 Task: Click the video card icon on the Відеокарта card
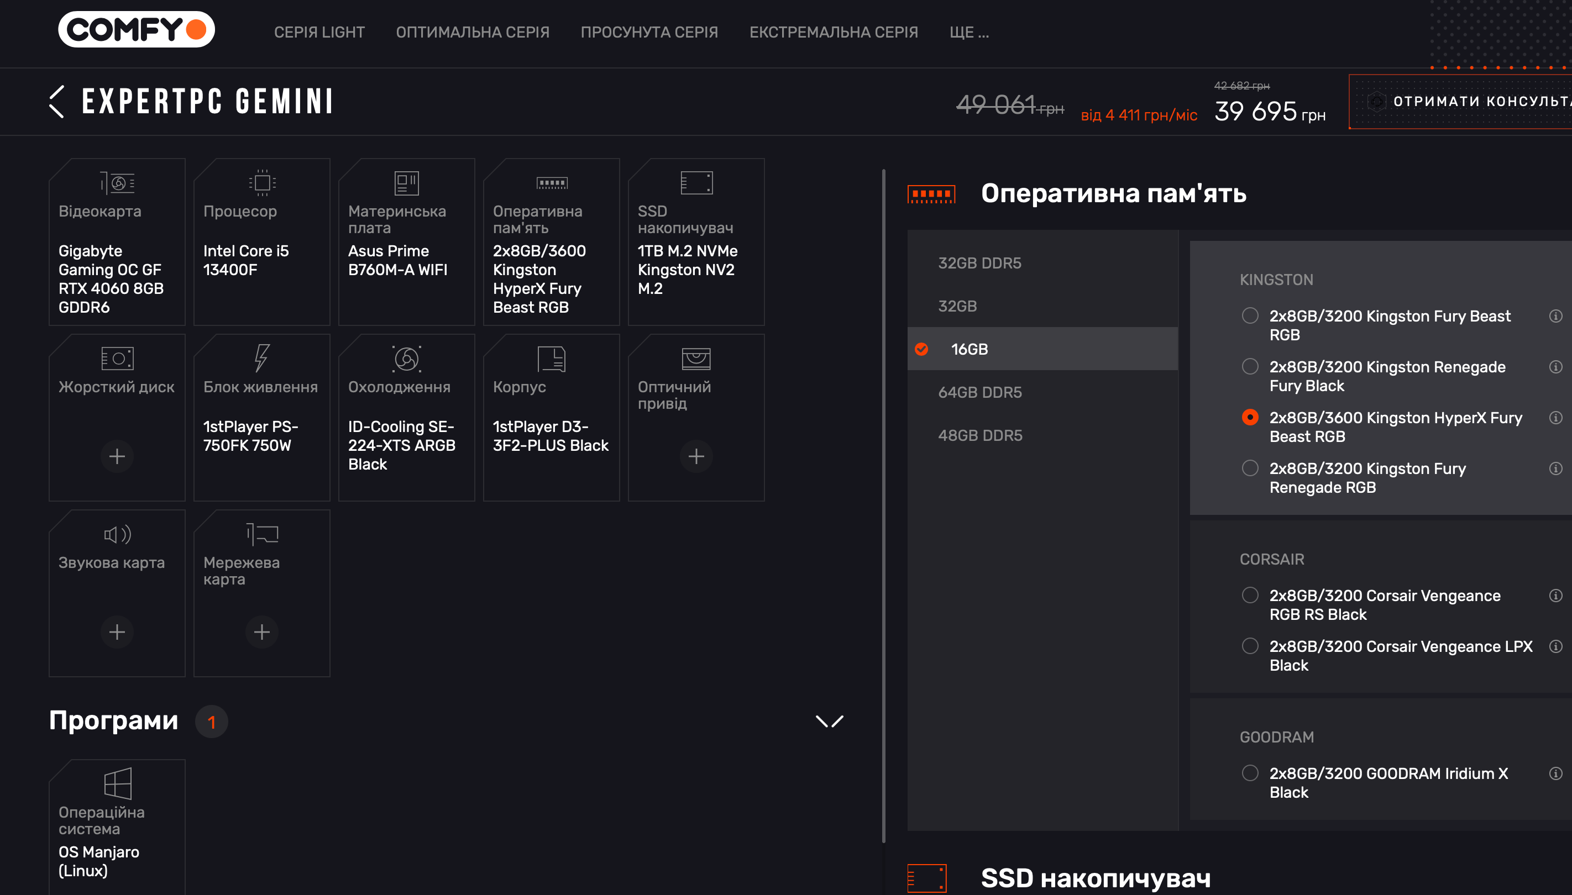[117, 183]
